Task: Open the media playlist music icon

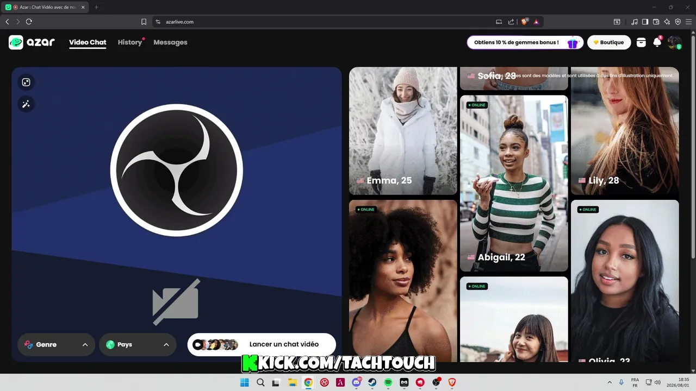Action: (635, 22)
